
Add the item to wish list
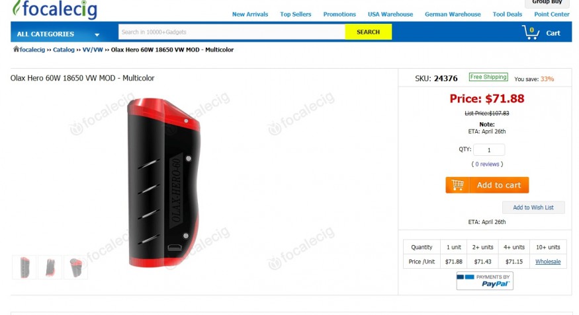coord(533,207)
